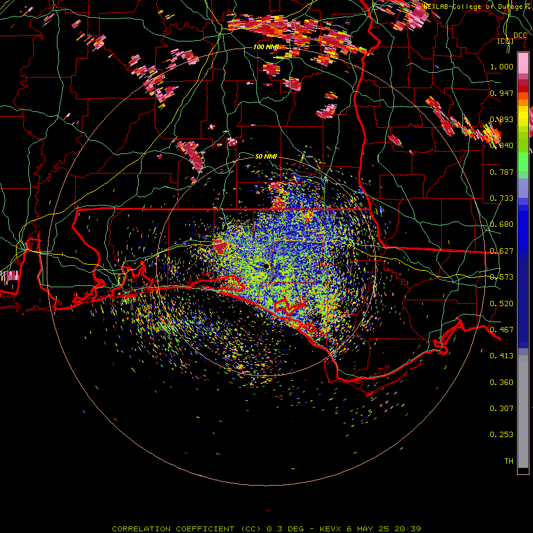Click the 0.360 legend value
The image size is (533, 533).
502,383
